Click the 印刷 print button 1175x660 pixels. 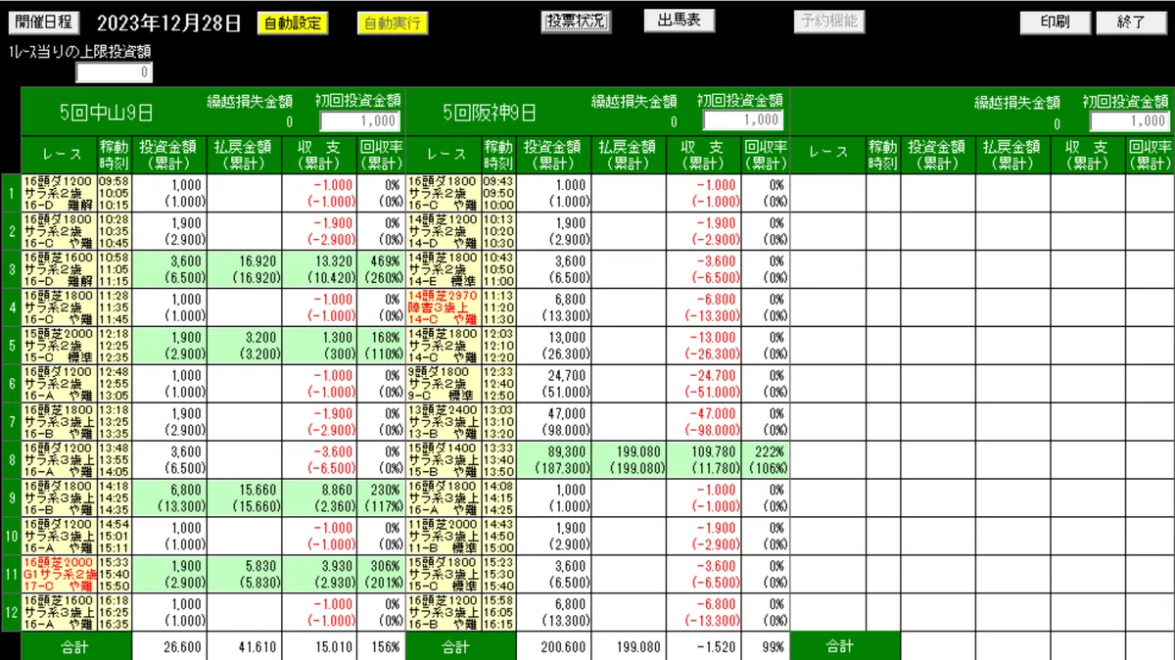(x=1055, y=23)
